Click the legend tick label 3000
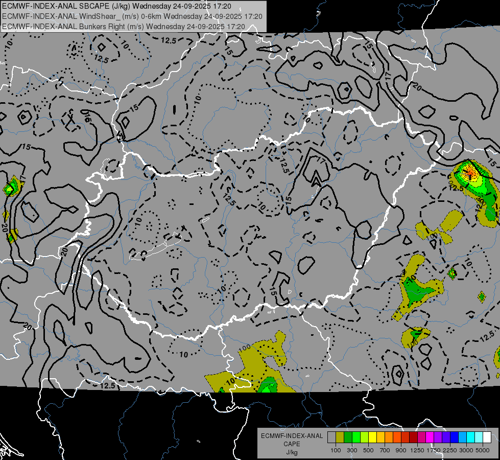This screenshot has height=460, width=500. coord(466,450)
